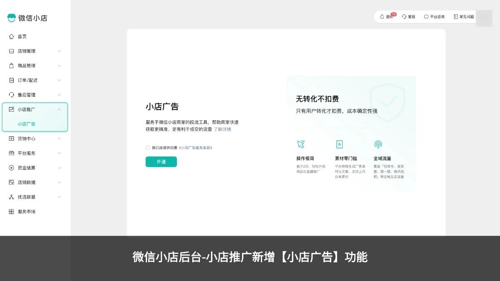Click the 营销中心 coupon icon
Viewport: 500px width, 281px height.
tap(12, 139)
